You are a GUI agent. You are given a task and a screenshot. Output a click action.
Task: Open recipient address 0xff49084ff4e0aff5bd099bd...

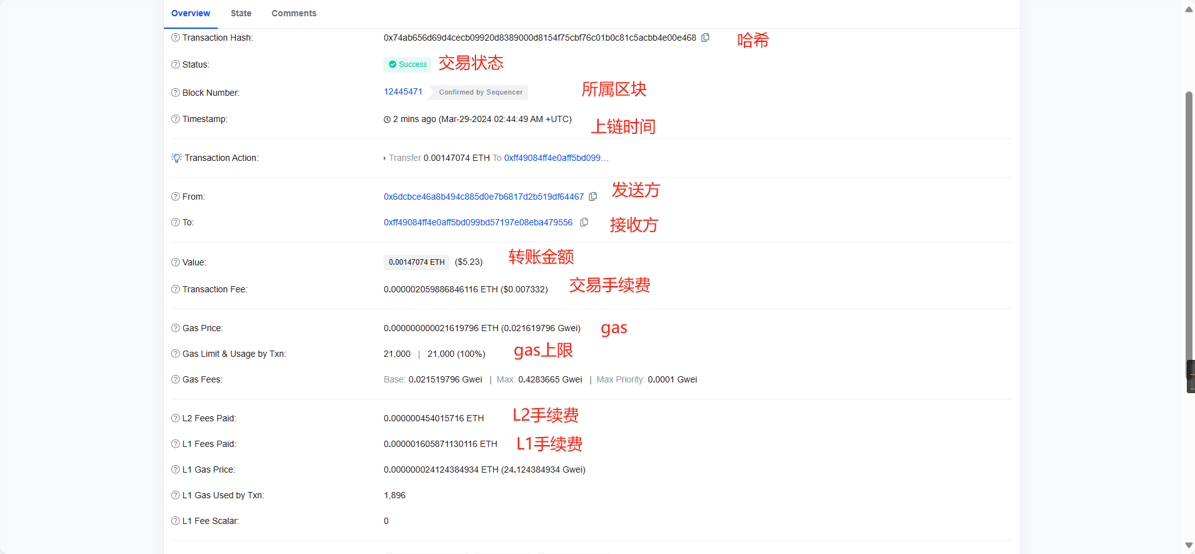[478, 222]
